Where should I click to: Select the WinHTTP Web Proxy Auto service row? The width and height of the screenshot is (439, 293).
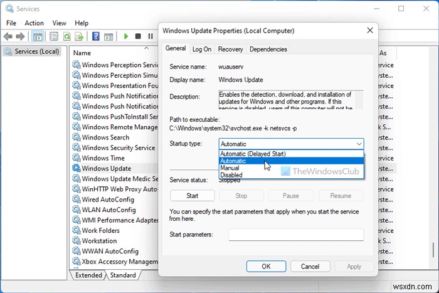pos(115,189)
